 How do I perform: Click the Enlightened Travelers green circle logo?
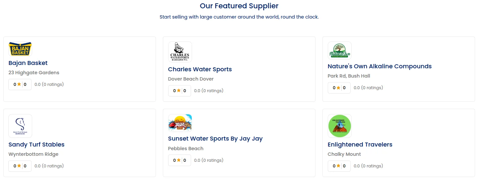(x=340, y=126)
